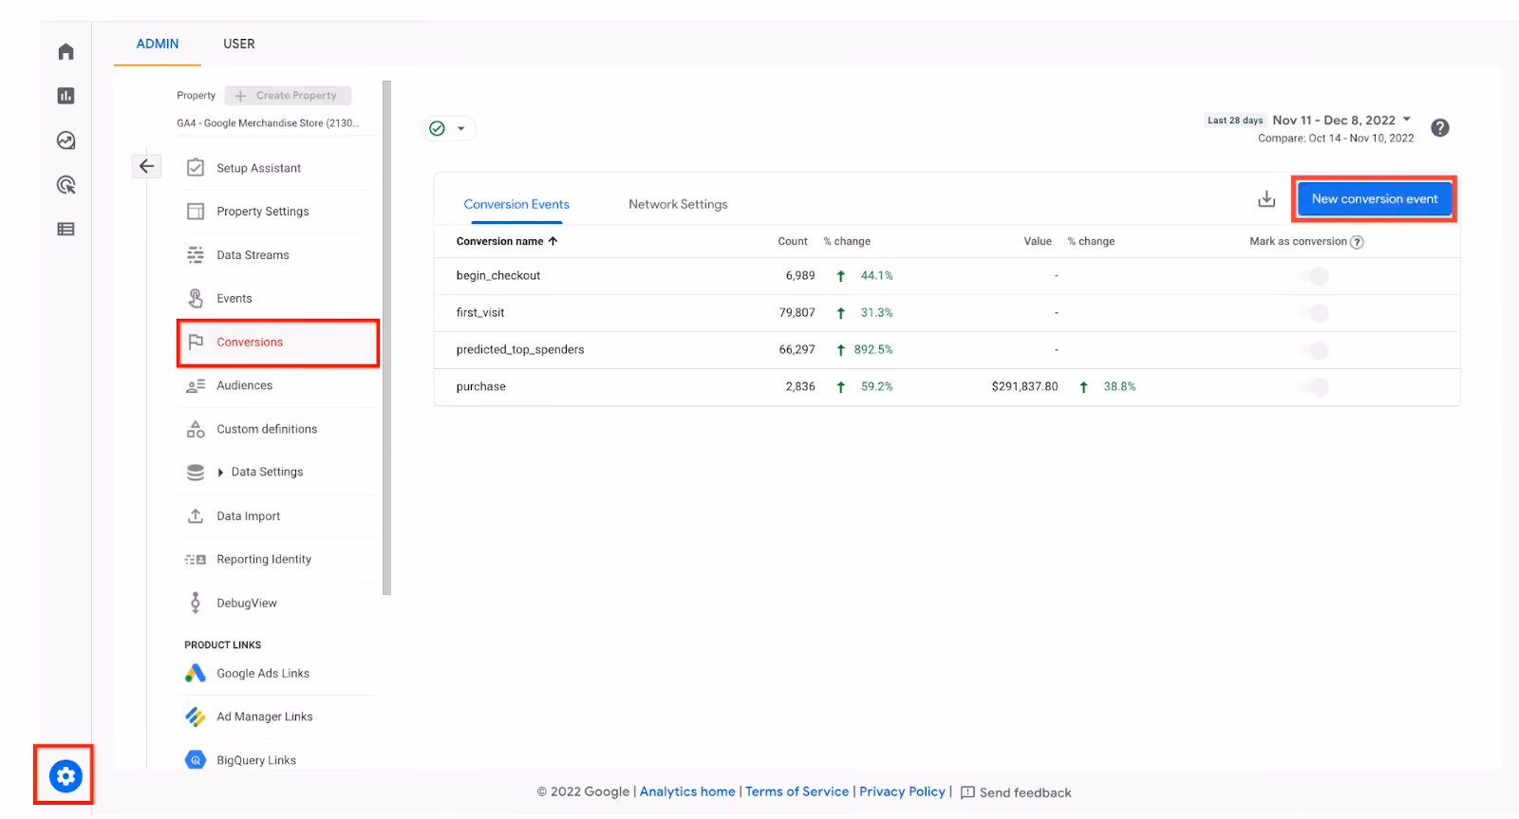Select the Network Settings tab
Screen dimensions: 1519x819
click(x=678, y=204)
